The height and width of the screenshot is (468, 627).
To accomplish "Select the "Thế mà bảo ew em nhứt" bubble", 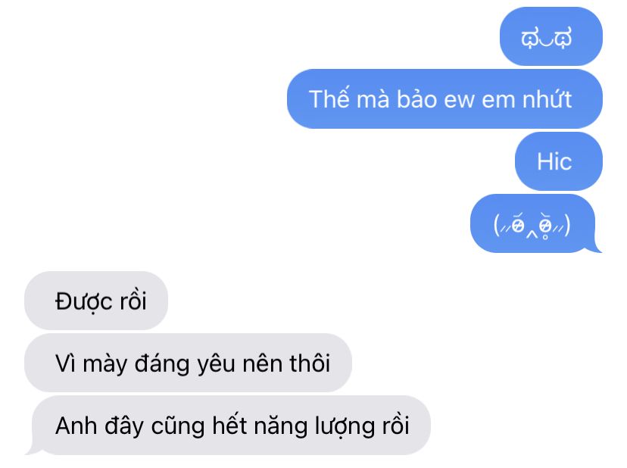I will pyautogui.click(x=445, y=98).
